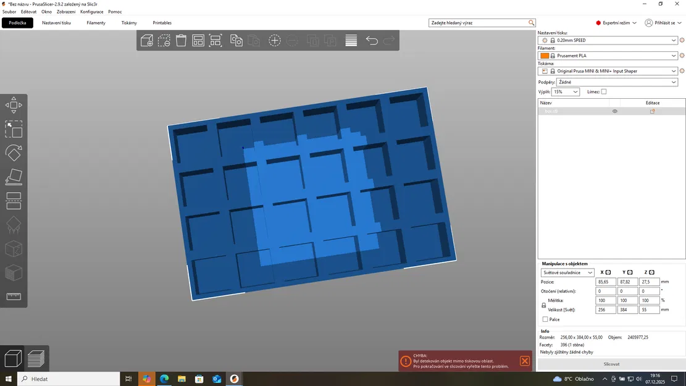Select the Measure ruler tool

click(14, 296)
